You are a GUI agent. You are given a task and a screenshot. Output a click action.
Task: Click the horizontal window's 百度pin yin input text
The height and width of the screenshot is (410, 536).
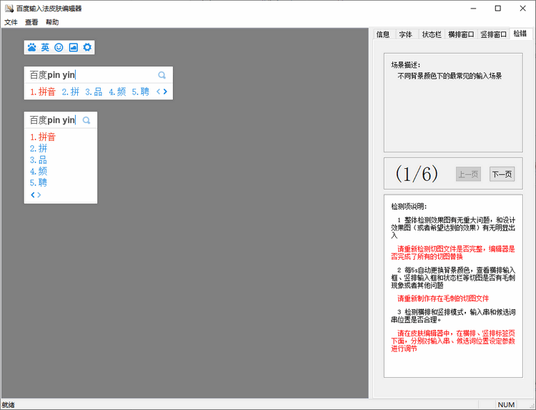52,75
